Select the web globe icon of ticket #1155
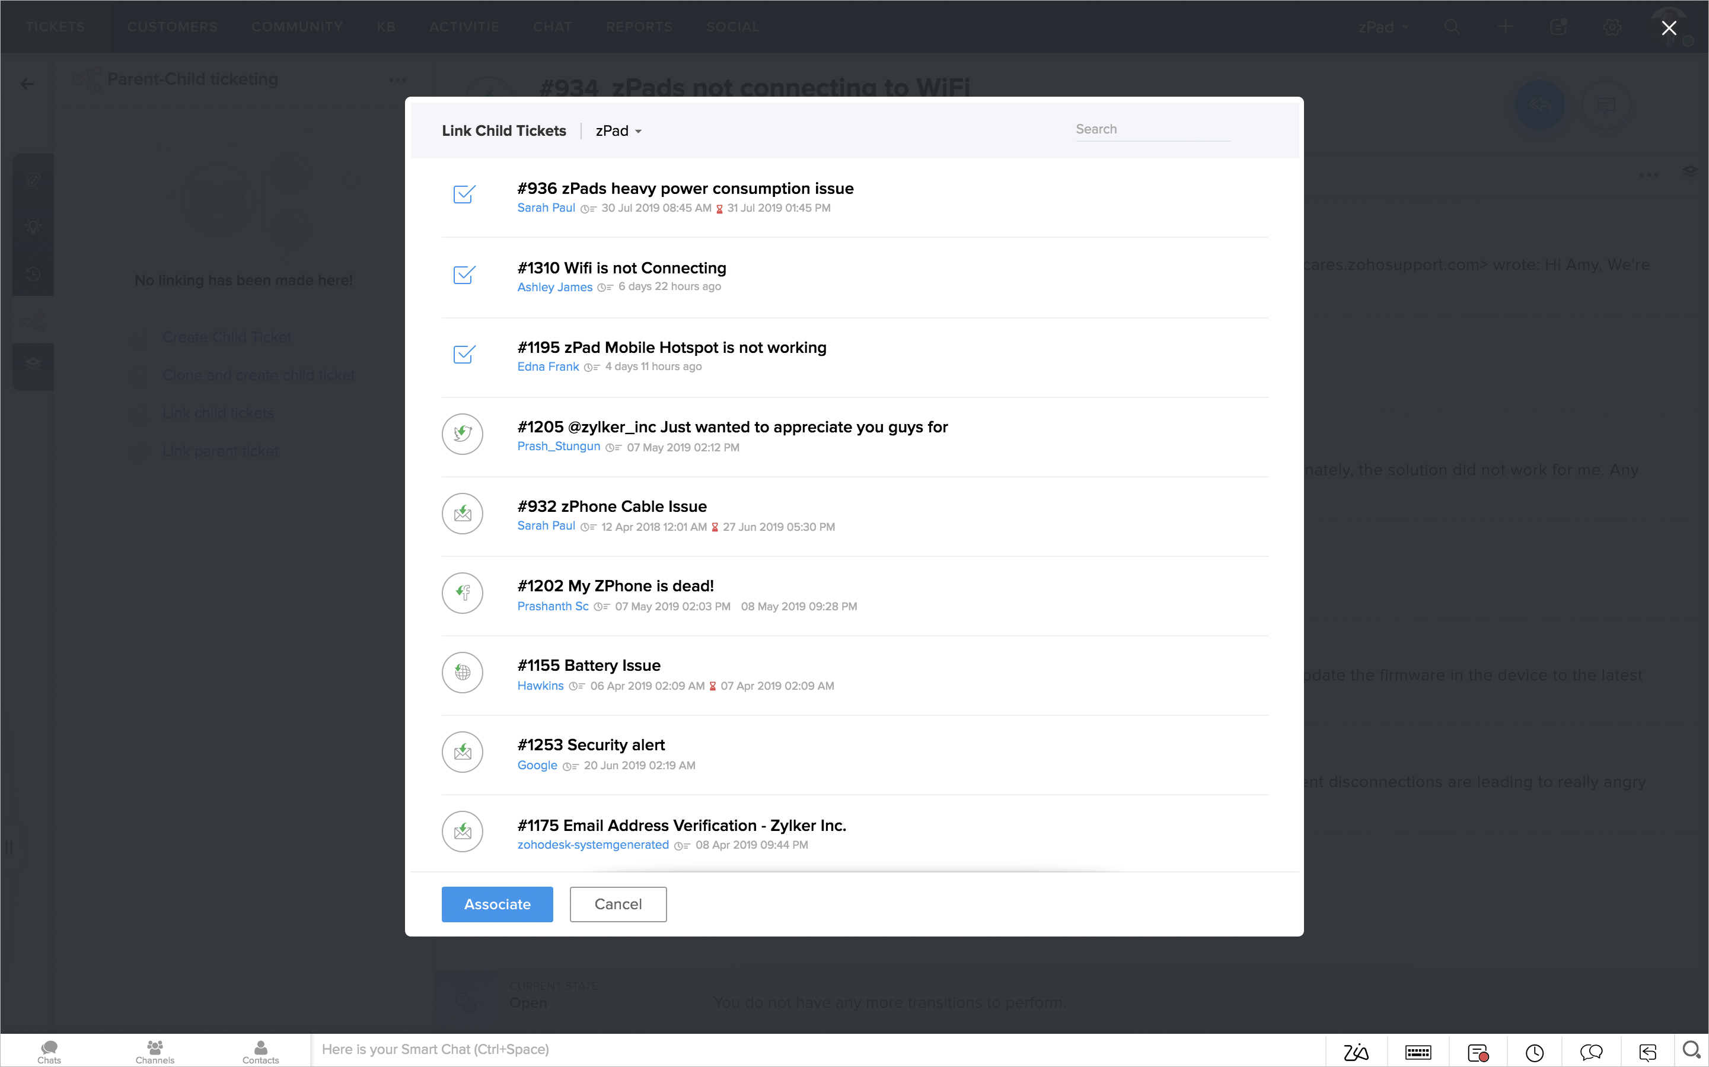 click(x=462, y=672)
